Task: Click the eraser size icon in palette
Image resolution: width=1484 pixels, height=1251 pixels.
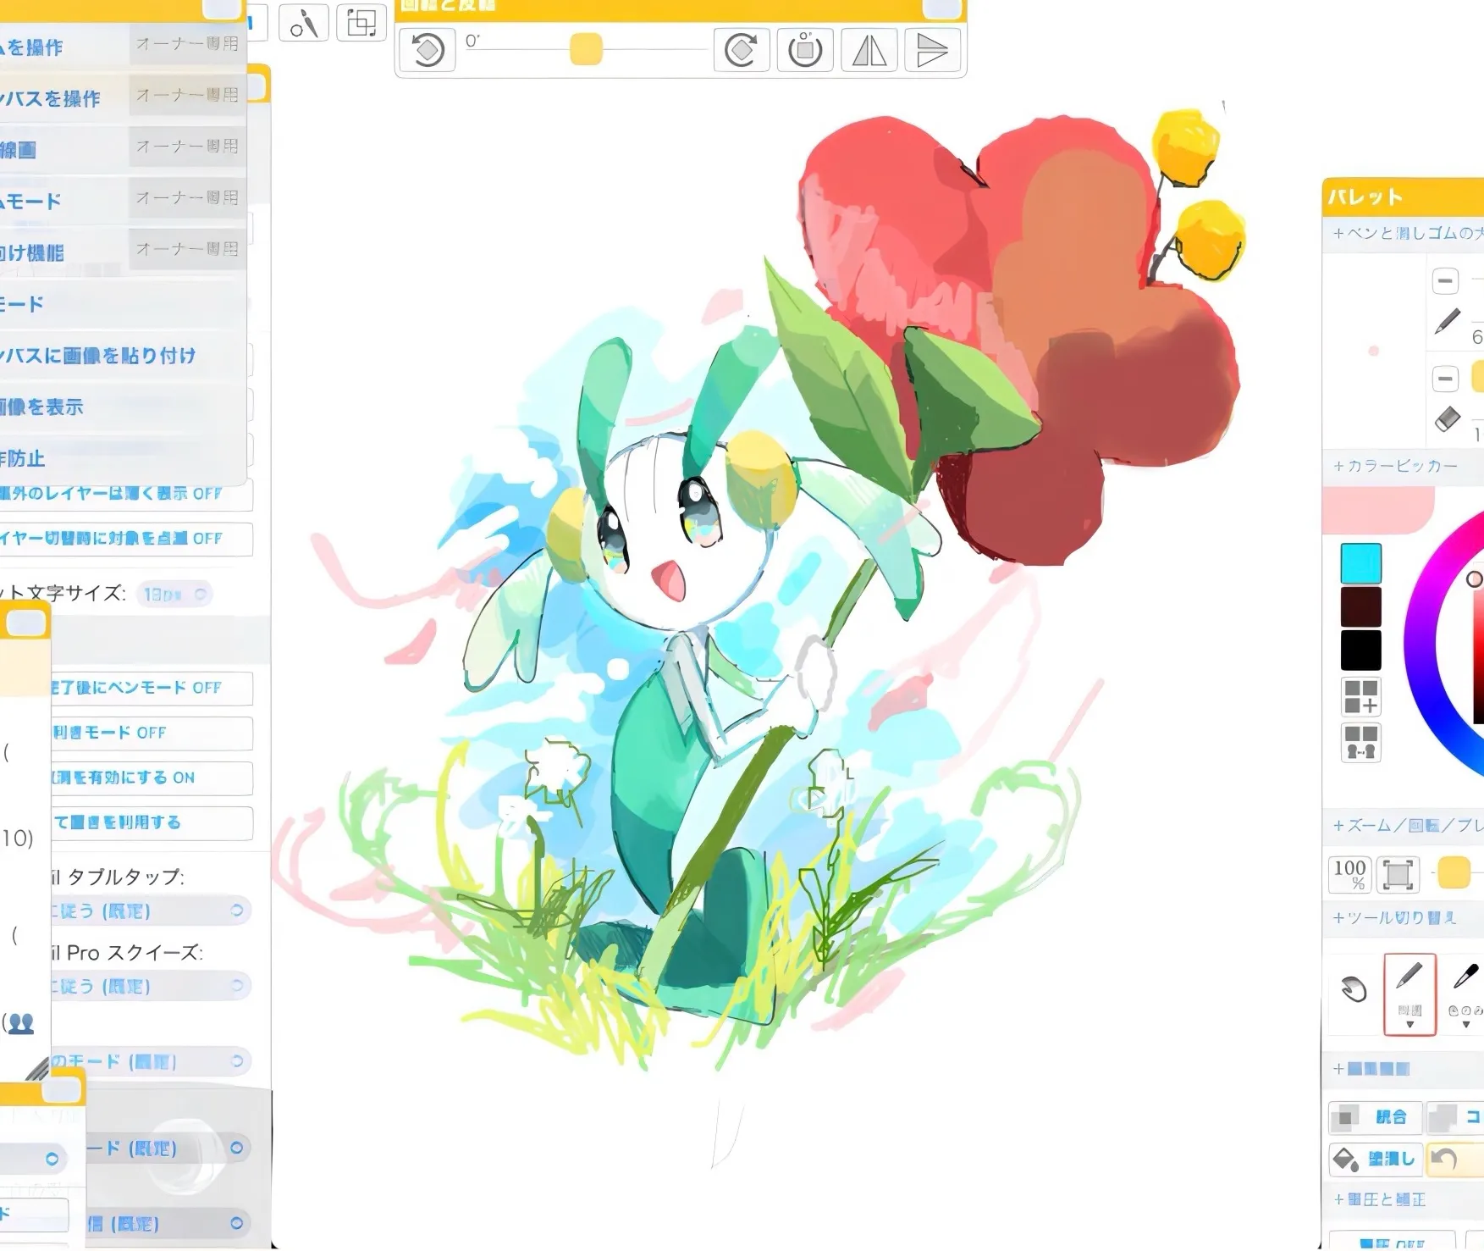Action: pyautogui.click(x=1448, y=418)
